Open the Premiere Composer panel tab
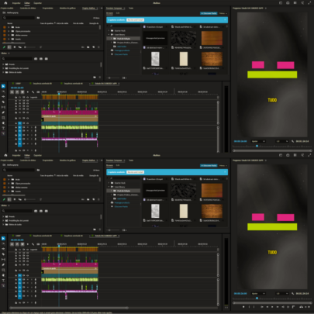Screen dimensions: 314x314 click(x=114, y=160)
